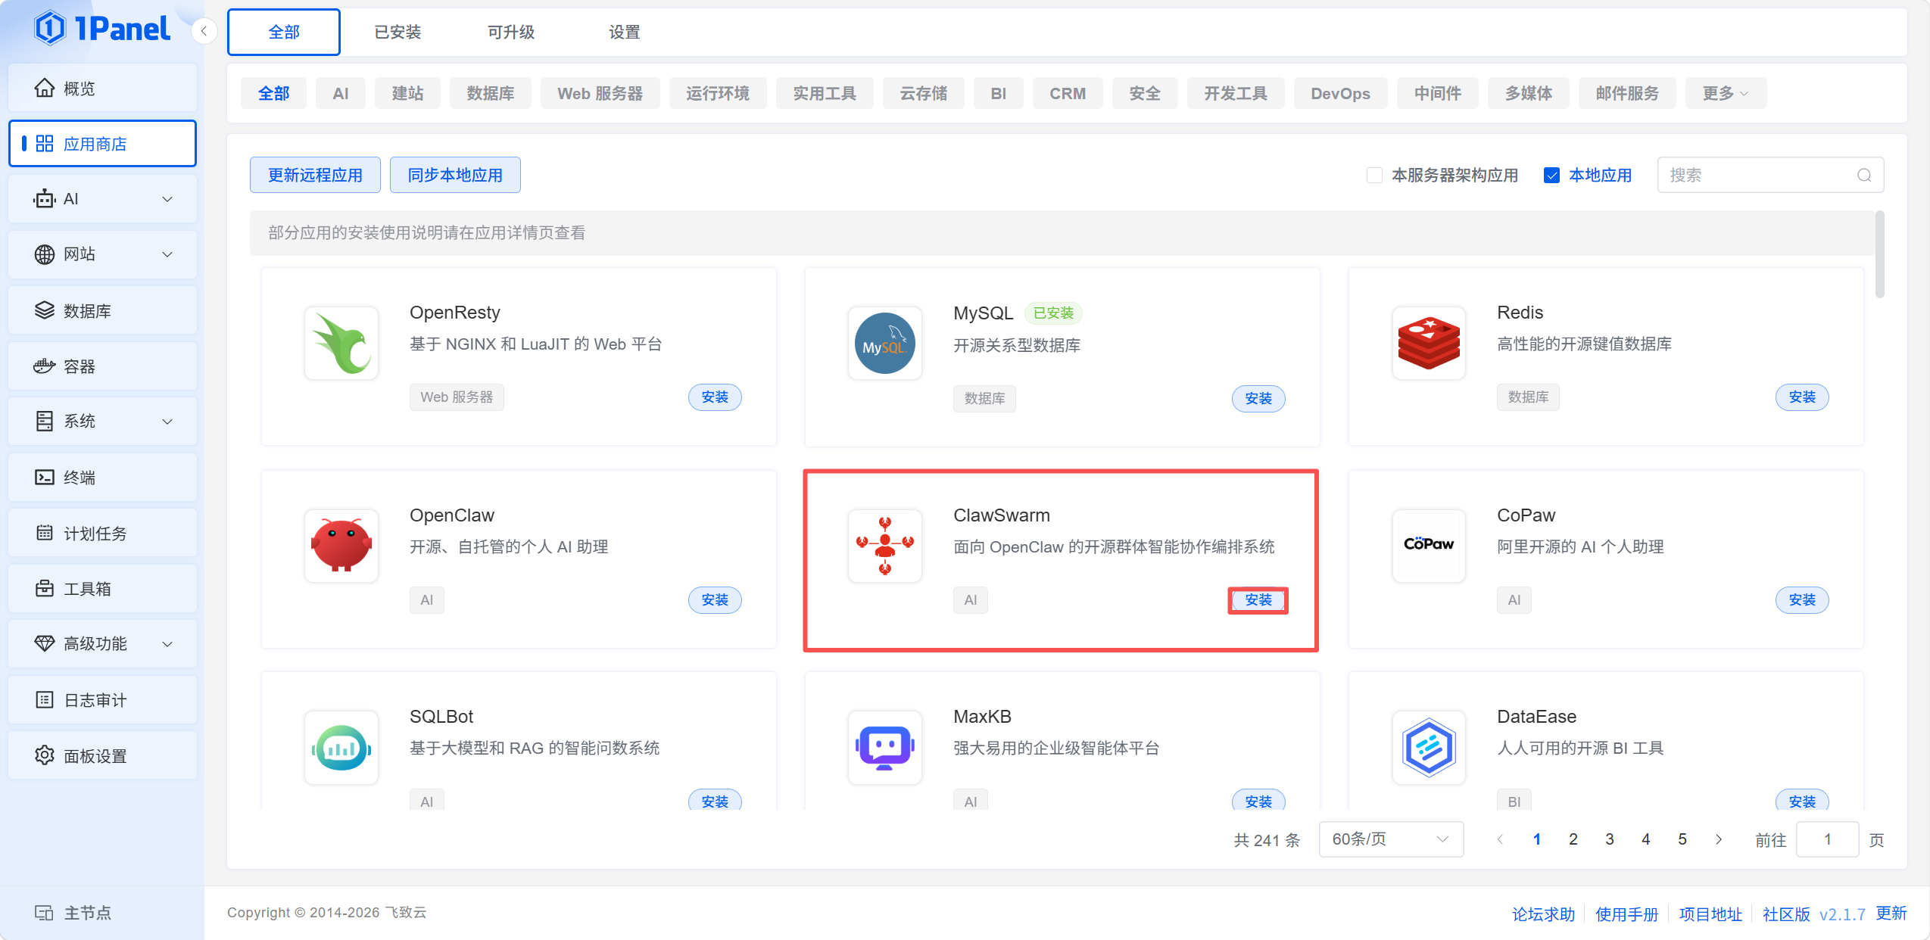Click the 更新远程应用 button
This screenshot has width=1930, height=940.
pyautogui.click(x=315, y=176)
